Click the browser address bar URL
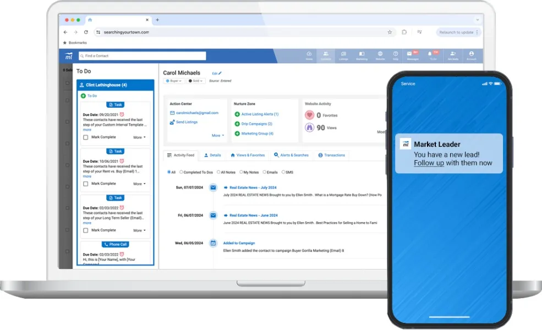Image resolution: width=542 pixels, height=330 pixels. [x=126, y=32]
